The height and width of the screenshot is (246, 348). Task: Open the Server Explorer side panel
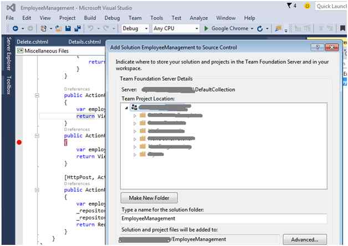coord(9,54)
